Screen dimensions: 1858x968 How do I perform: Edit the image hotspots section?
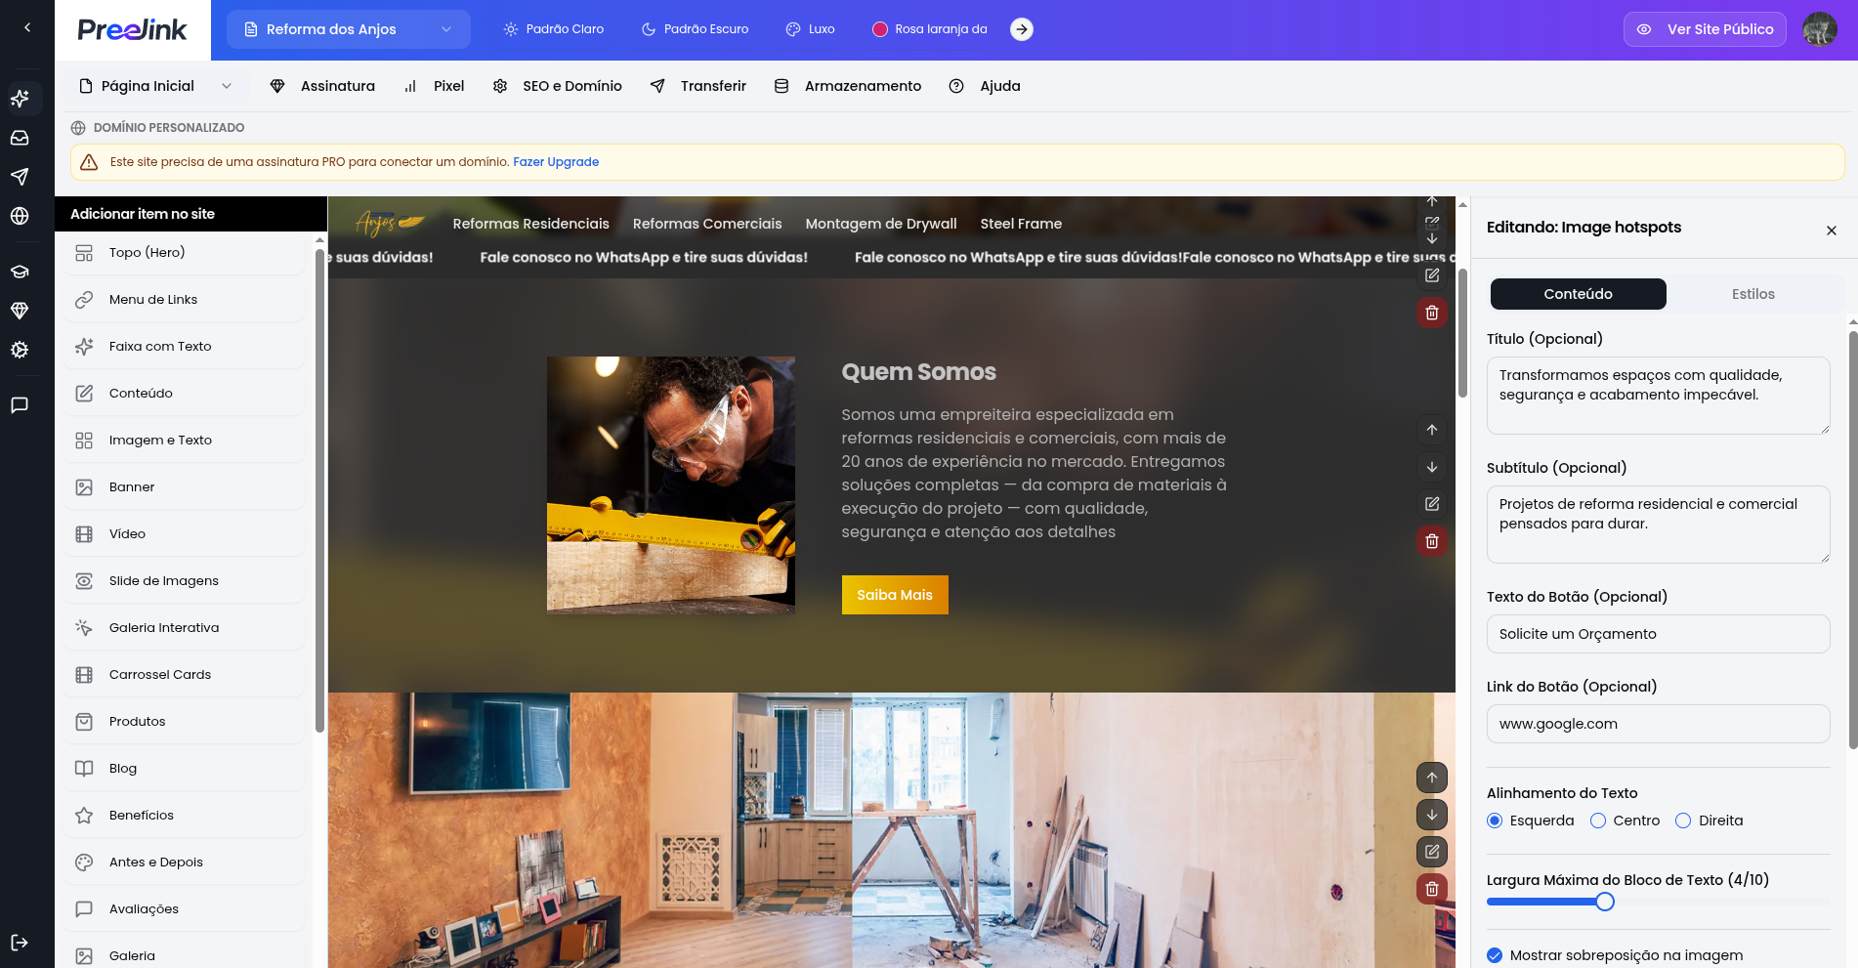point(1432,852)
